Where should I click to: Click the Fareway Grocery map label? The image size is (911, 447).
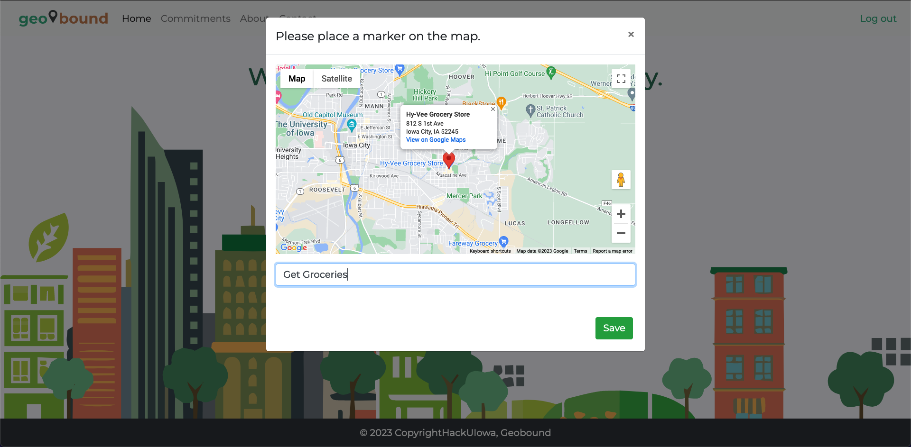[x=473, y=243]
